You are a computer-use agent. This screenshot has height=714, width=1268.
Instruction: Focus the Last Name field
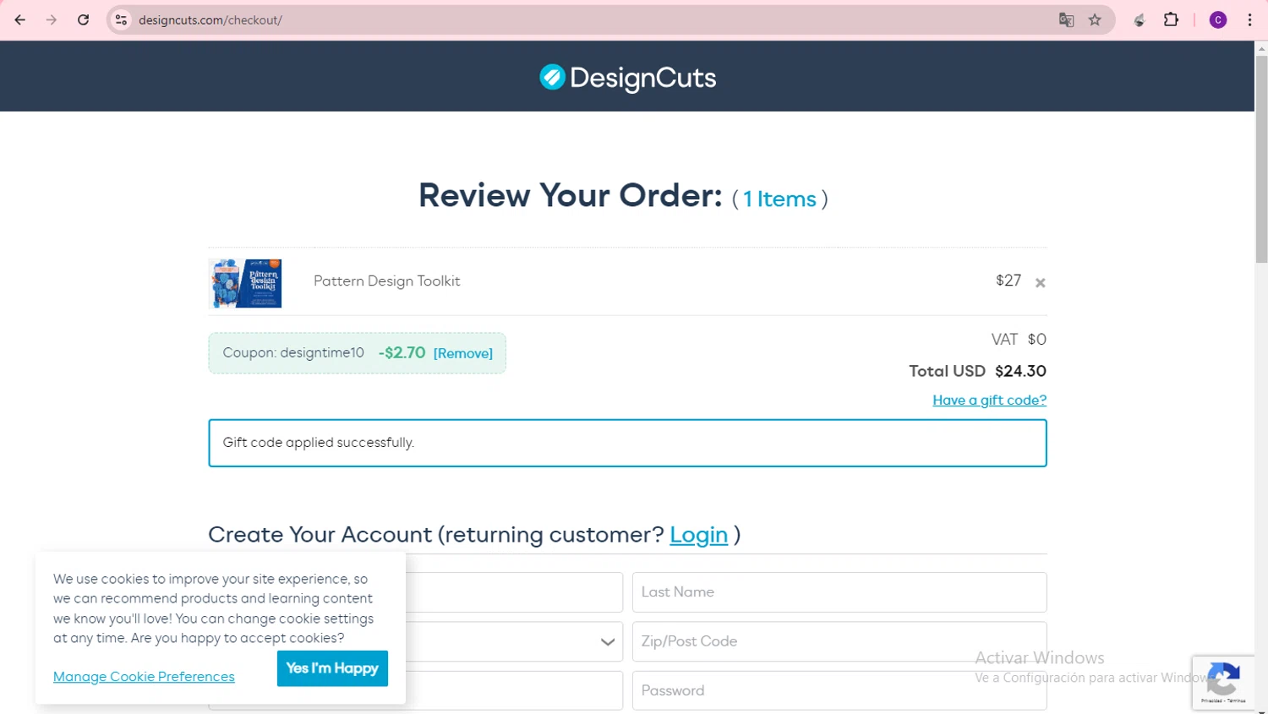coord(839,592)
